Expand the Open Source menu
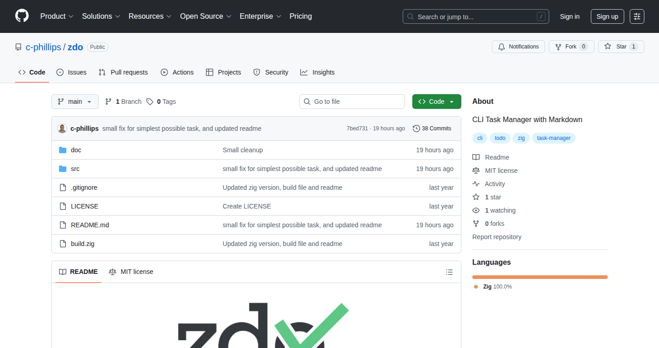Viewport: 659px width, 348px height. click(205, 16)
